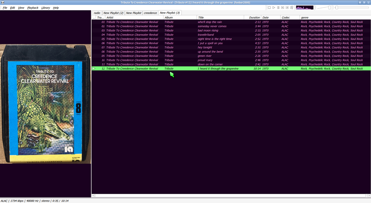Sort by the genre column header

point(335,18)
